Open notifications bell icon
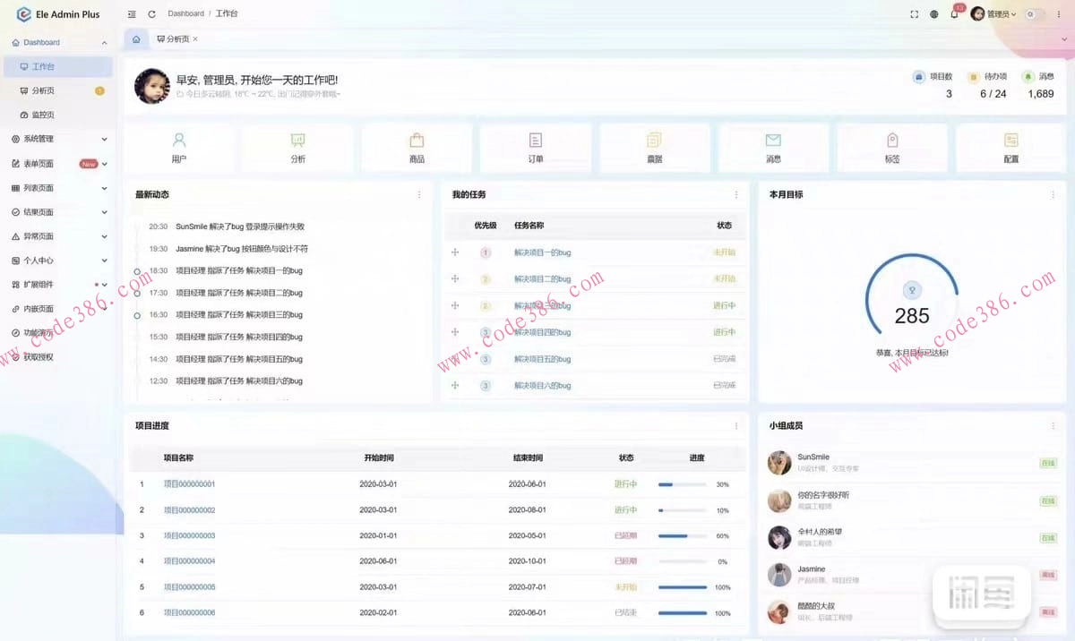Viewport: 1075px width, 641px height. (954, 14)
